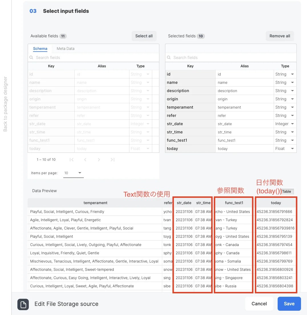The height and width of the screenshot is (315, 307).
Task: Edit alias of selected temperament field
Action: click(x=244, y=107)
